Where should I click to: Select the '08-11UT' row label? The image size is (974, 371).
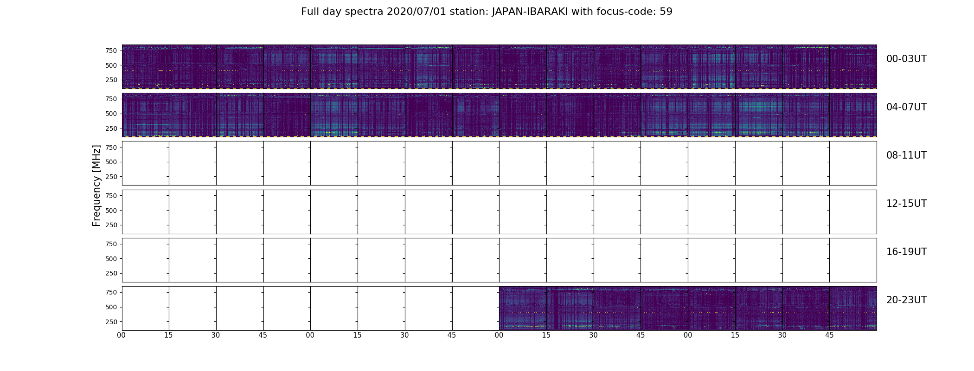(906, 155)
